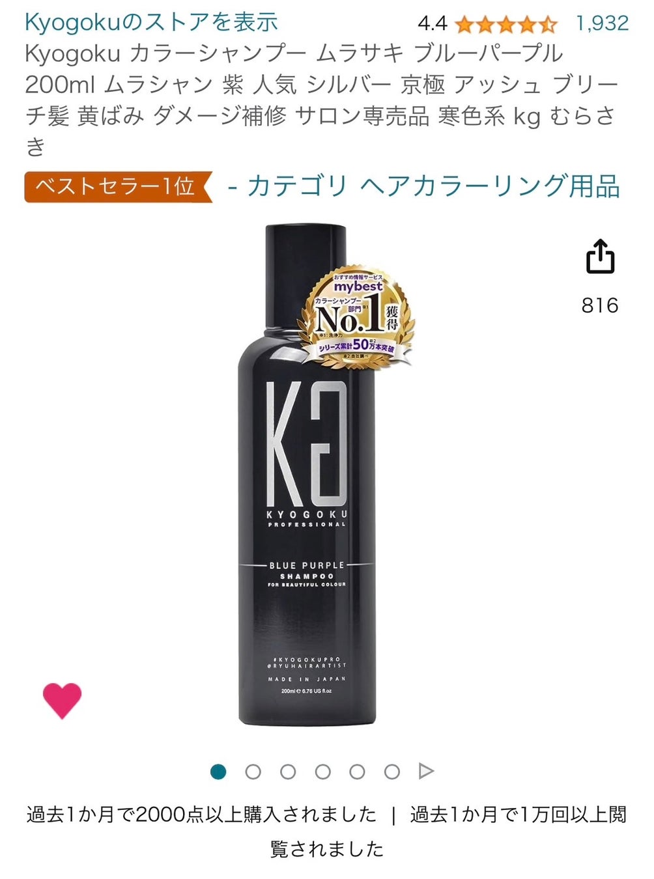Tap the ベストセラー1位 badge

(119, 187)
